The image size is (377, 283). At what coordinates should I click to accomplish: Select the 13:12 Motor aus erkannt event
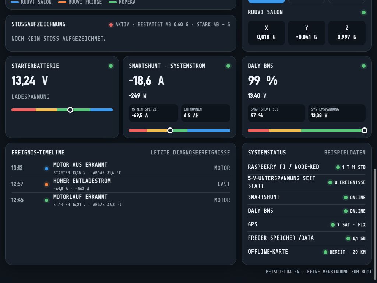(121, 168)
